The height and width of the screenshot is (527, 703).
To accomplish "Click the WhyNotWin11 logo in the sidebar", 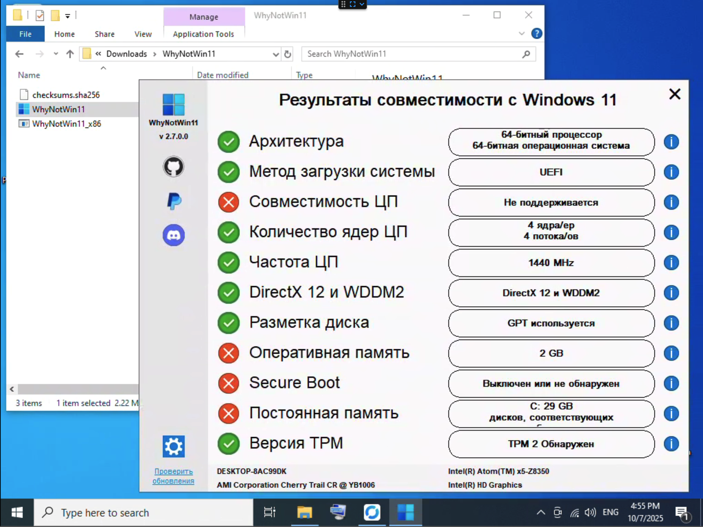I will point(173,104).
